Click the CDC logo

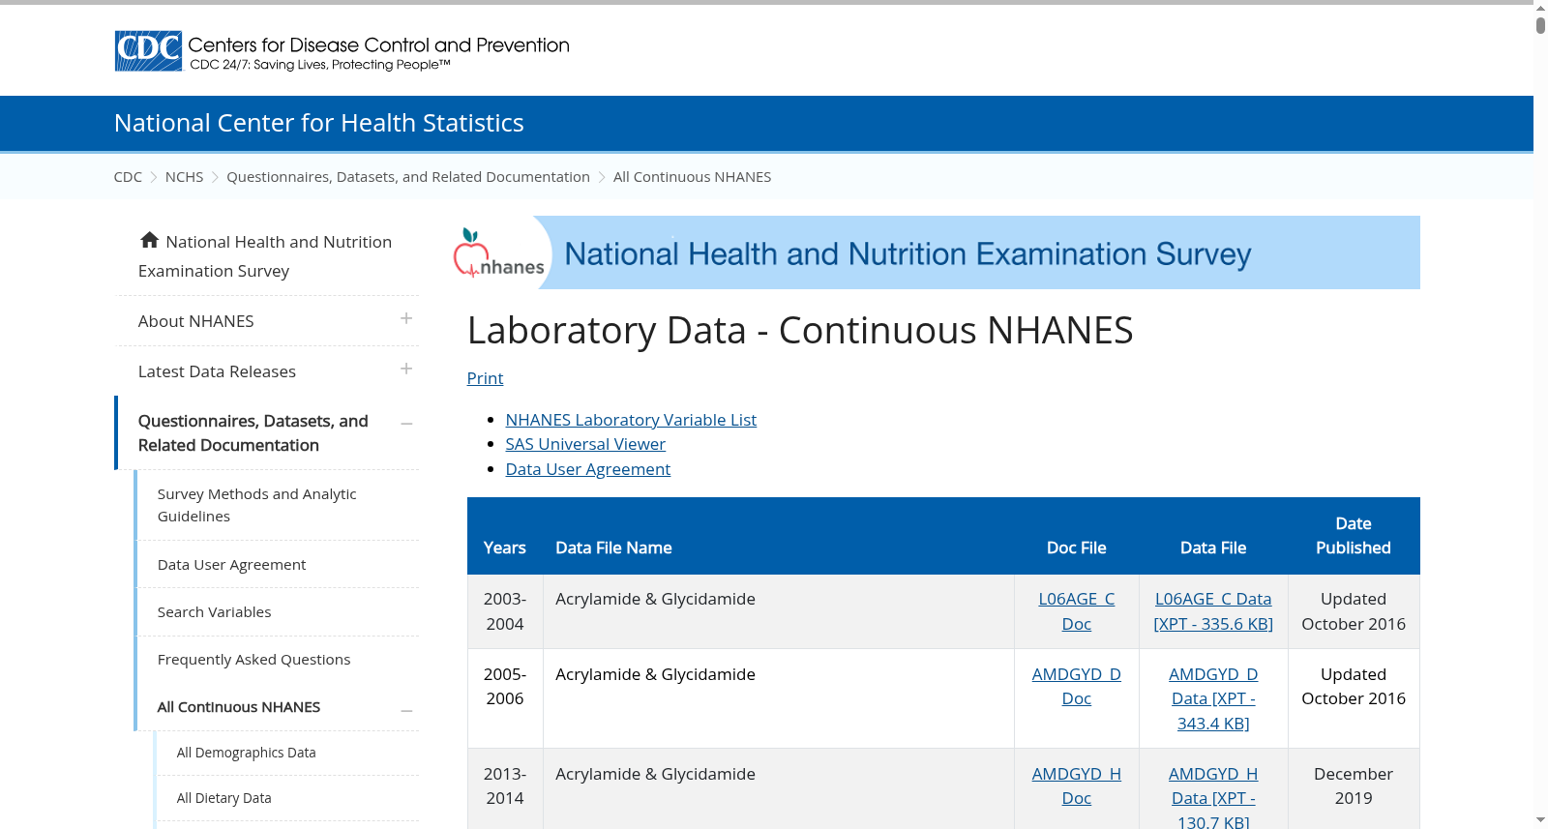click(148, 51)
